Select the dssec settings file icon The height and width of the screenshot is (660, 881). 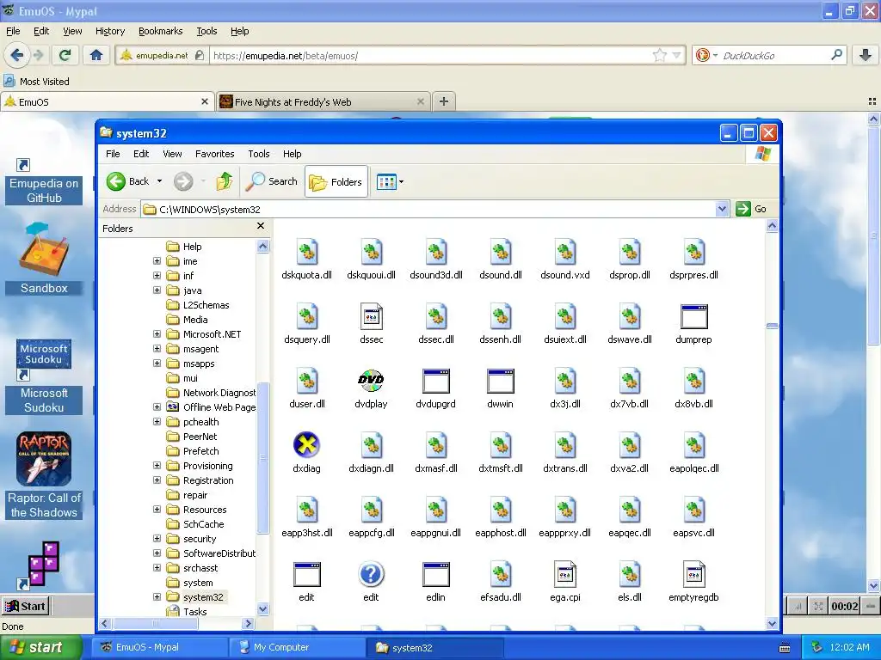[371, 317]
